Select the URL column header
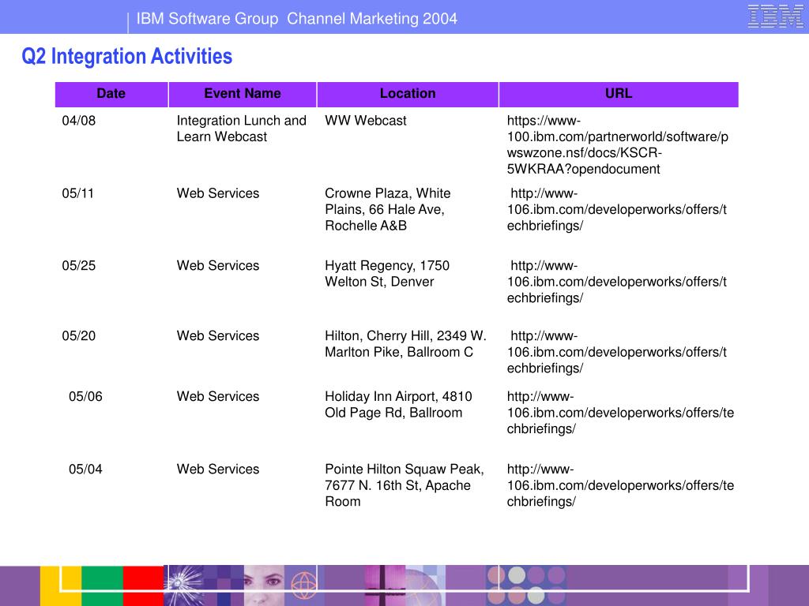The height and width of the screenshot is (606, 809). point(619,94)
